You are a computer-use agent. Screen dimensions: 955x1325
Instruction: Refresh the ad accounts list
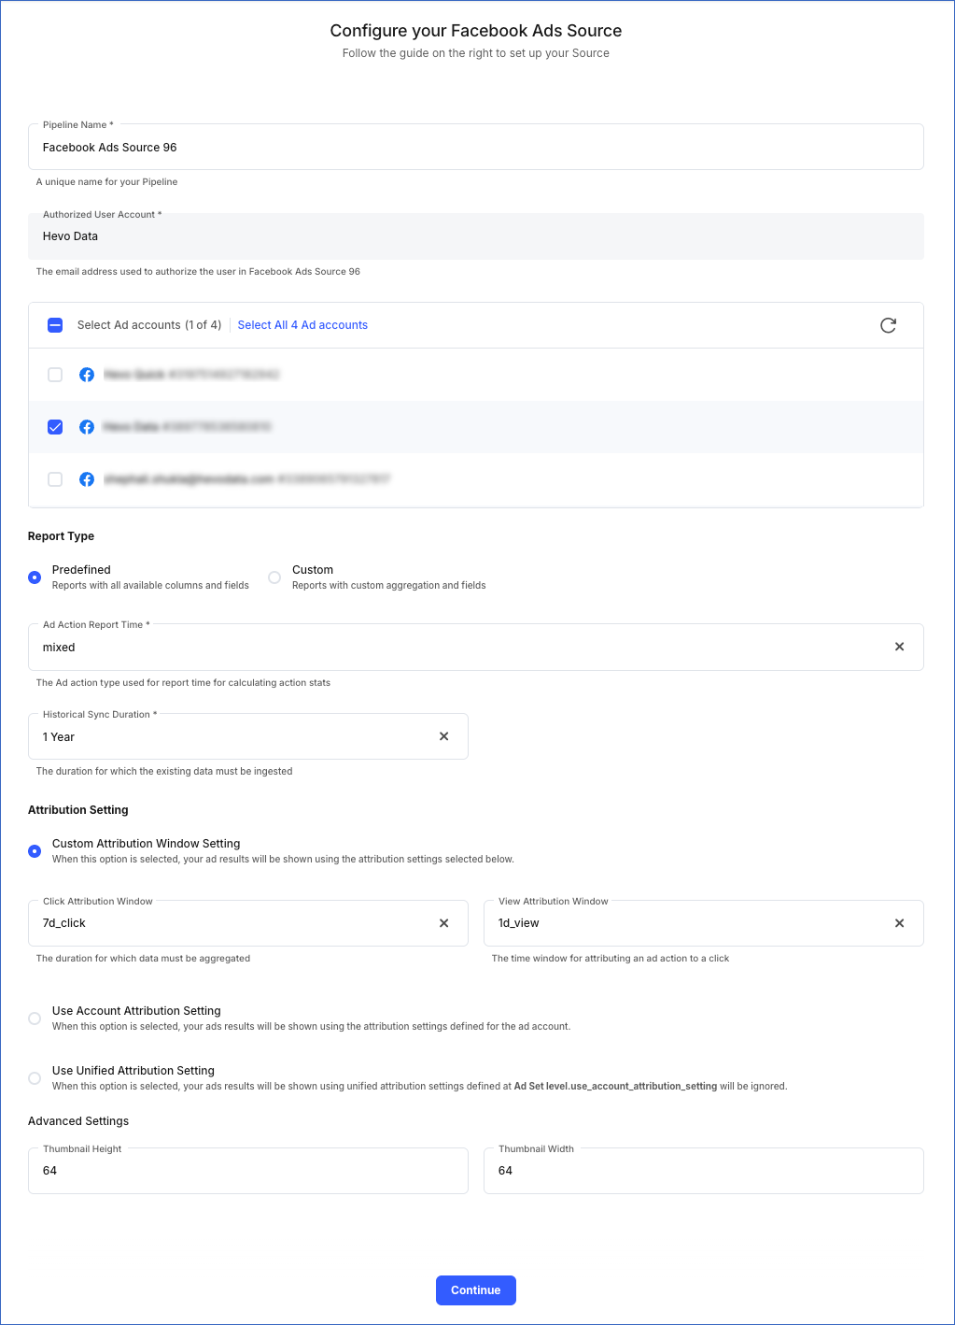pos(887,325)
